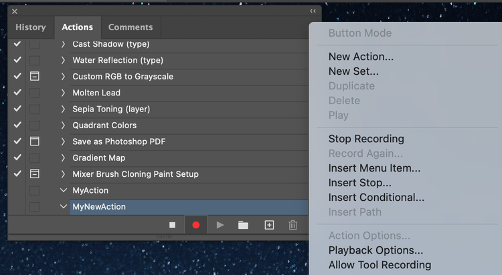Expand the Water Reflection (type) action
The height and width of the screenshot is (275, 502).
pos(64,60)
